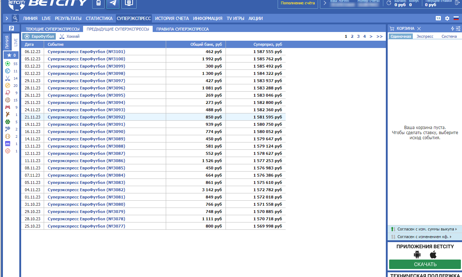Switch to ПРАВИЛА СУПЕРЭКСПРЕССА tab

coord(183,29)
